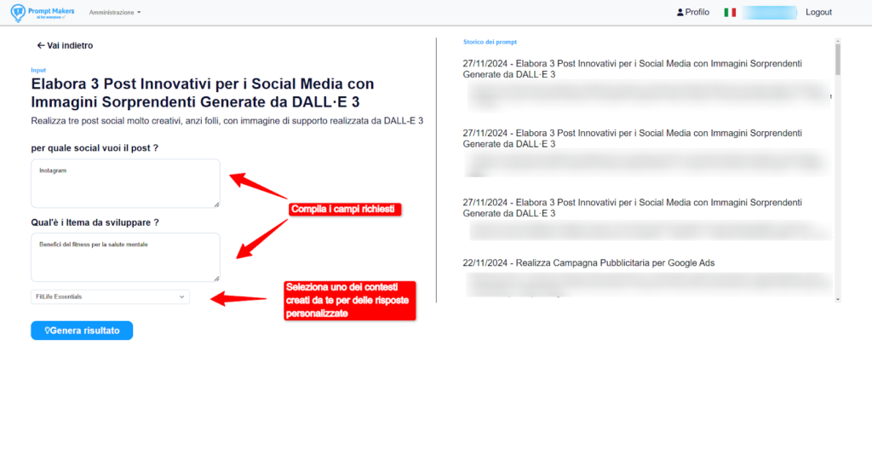Open the FitLife Essentials context dropdown
Viewport: 872px width, 449px height.
point(110,297)
